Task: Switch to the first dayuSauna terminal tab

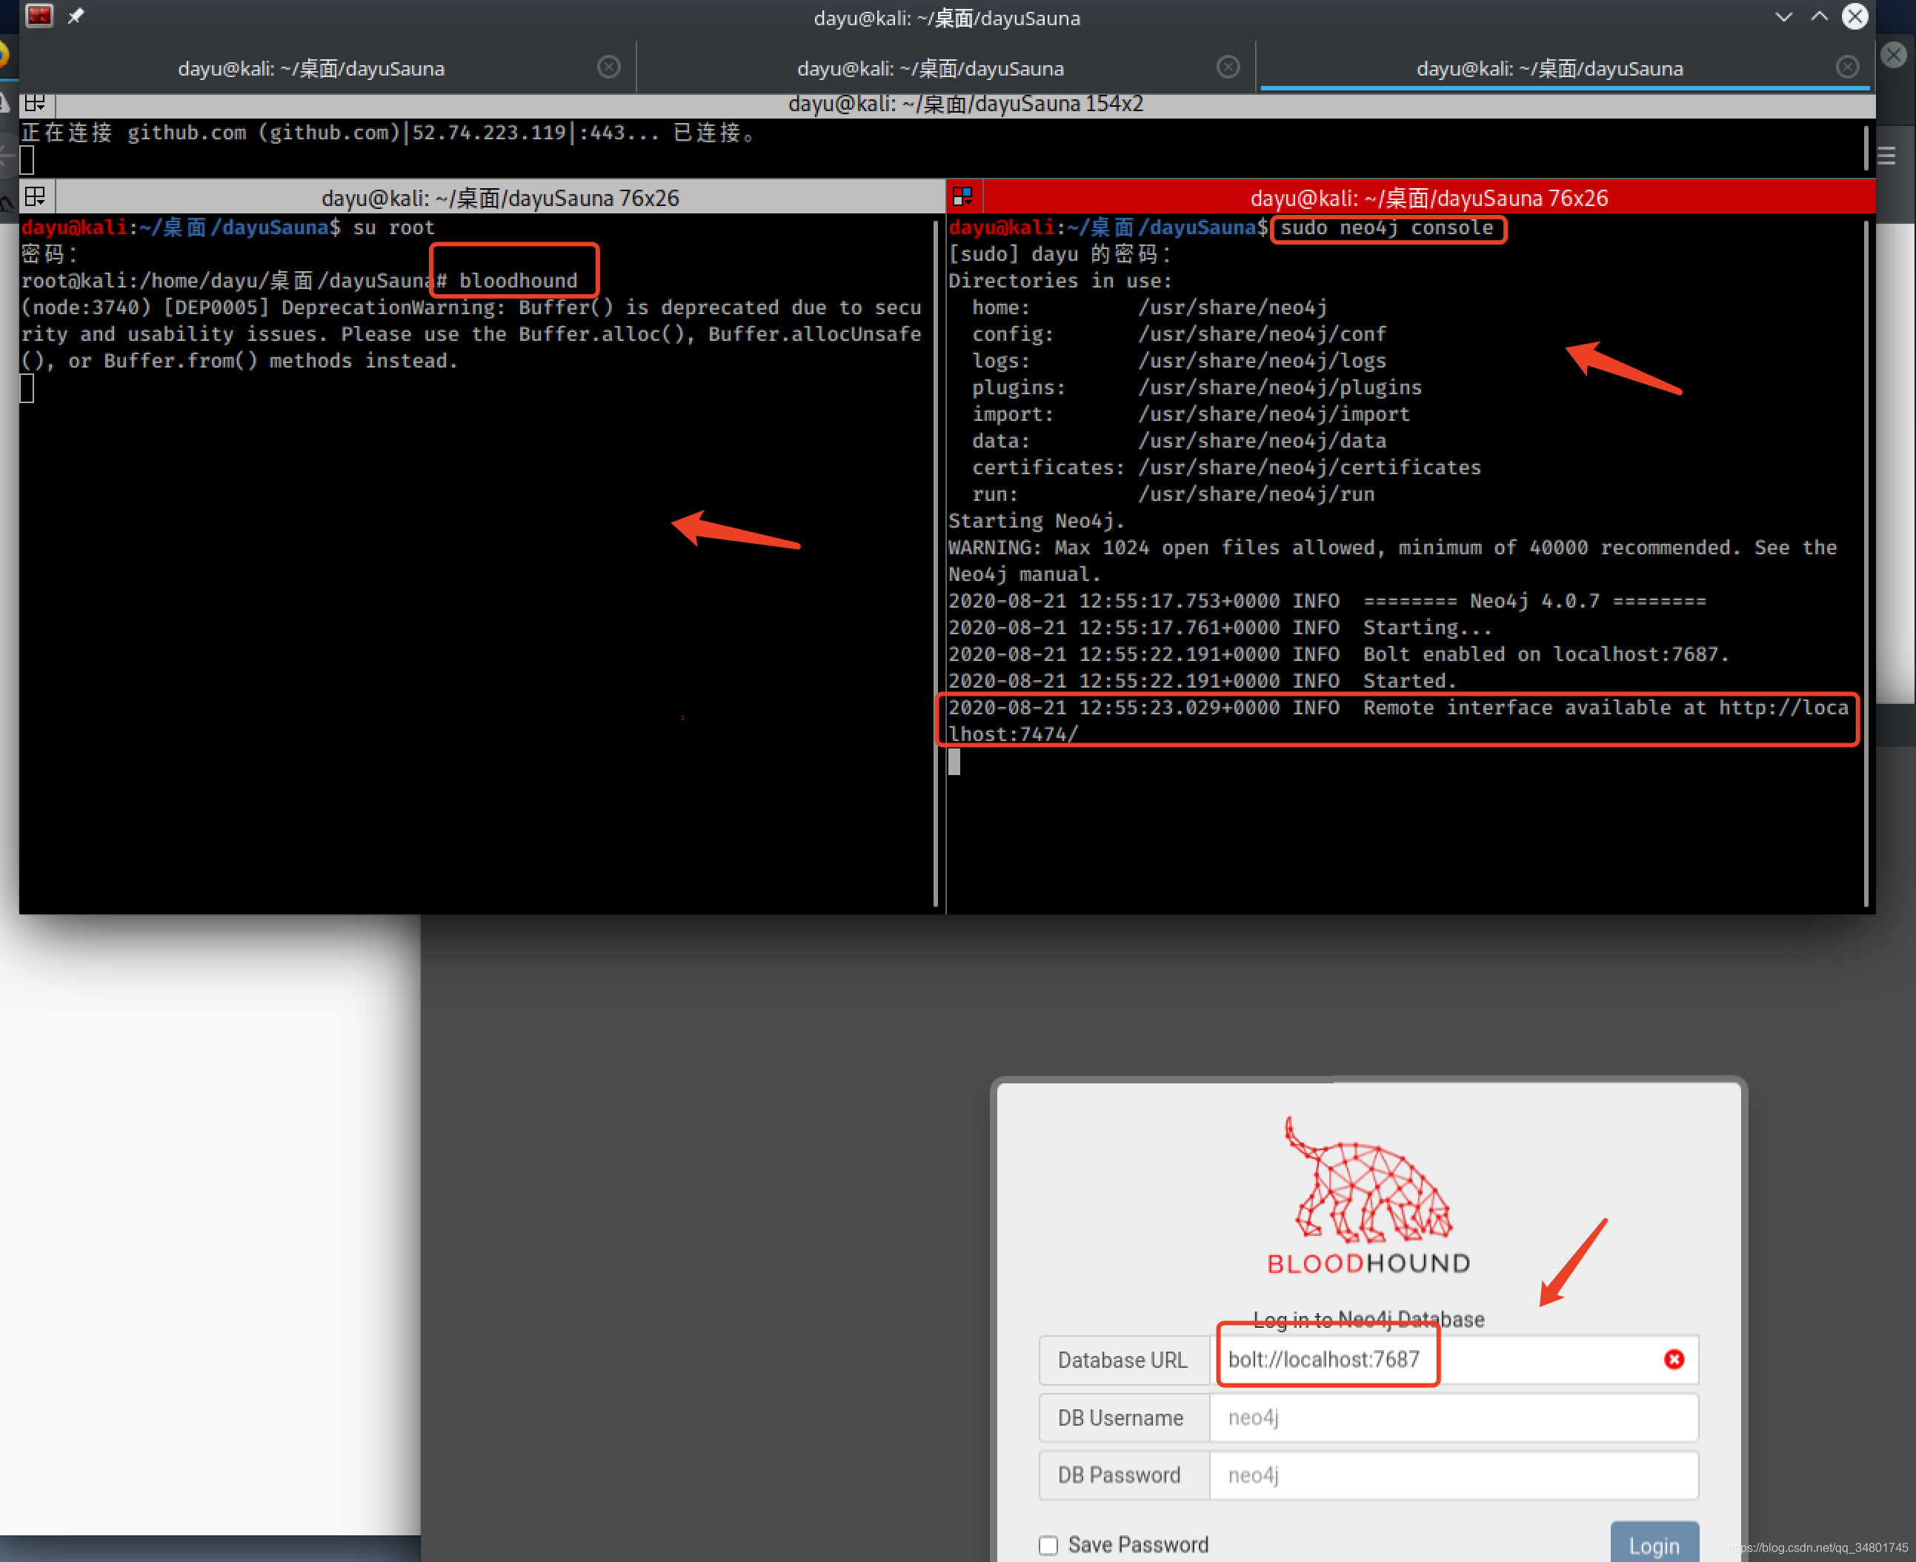Action: point(311,68)
